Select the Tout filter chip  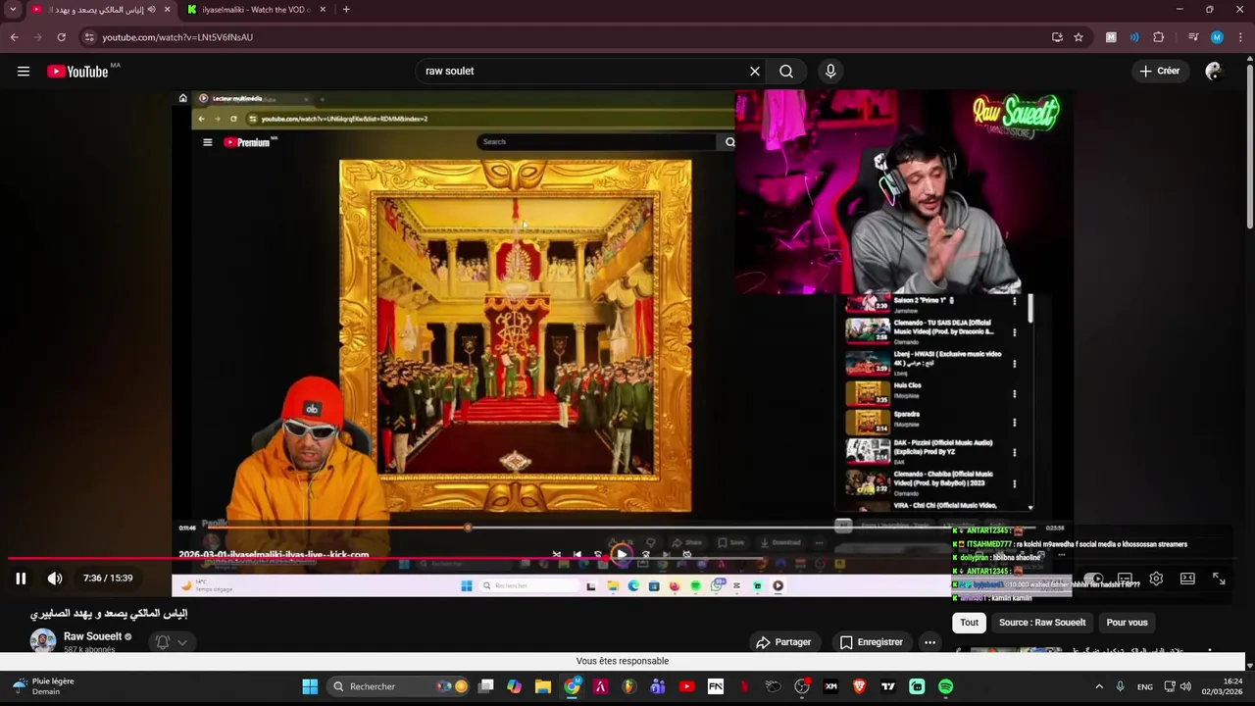pos(969,623)
